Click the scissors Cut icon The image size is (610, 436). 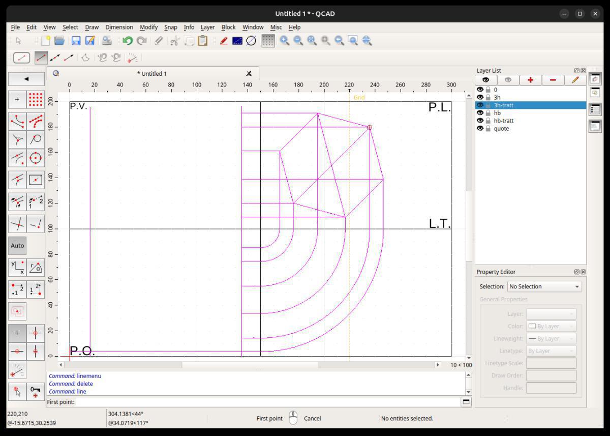click(x=175, y=41)
